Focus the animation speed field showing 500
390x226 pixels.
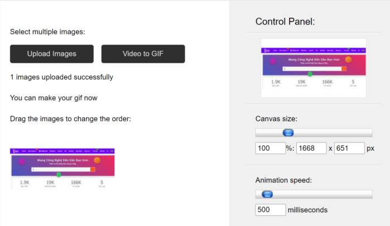[271, 210]
